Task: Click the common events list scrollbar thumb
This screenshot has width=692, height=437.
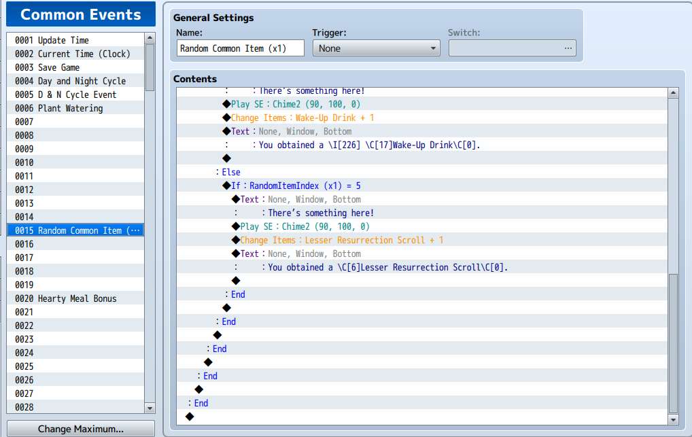Action: coord(150,67)
